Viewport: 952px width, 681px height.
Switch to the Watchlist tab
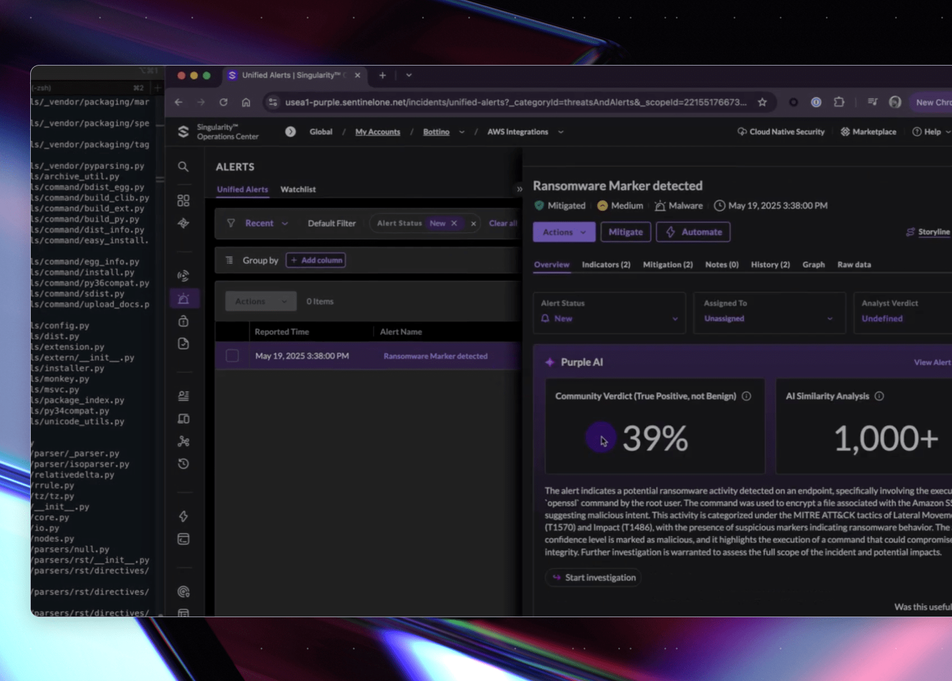(298, 190)
